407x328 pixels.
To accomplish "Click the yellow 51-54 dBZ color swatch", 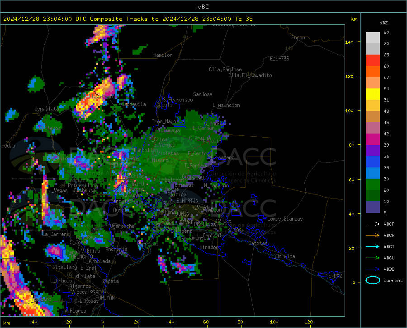I will pos(373,94).
